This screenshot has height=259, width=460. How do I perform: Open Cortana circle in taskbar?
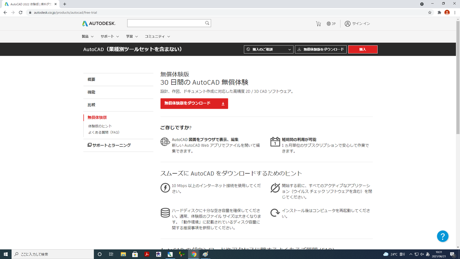pos(100,254)
